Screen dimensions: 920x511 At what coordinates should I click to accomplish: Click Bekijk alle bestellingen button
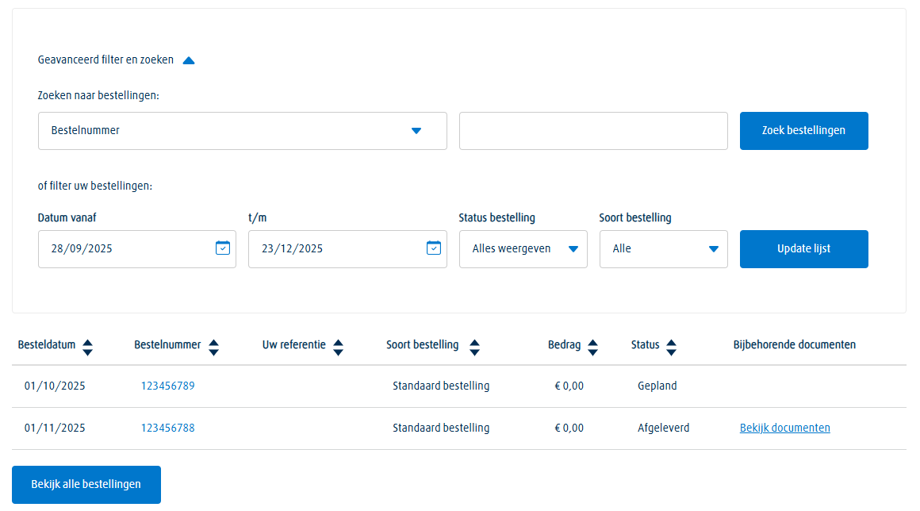coord(86,484)
